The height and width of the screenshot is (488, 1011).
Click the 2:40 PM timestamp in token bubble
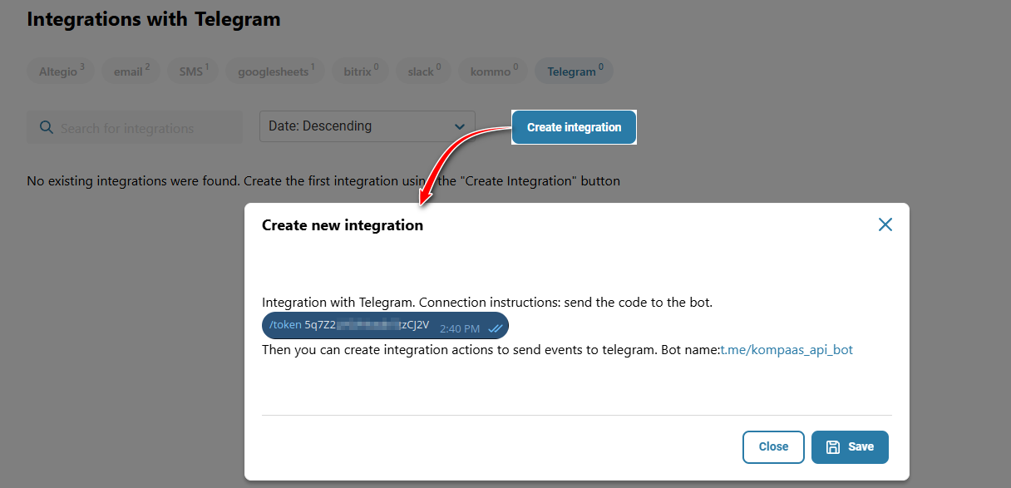tap(460, 329)
